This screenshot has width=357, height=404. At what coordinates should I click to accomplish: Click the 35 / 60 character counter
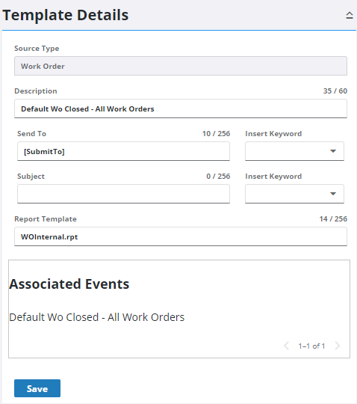click(335, 91)
